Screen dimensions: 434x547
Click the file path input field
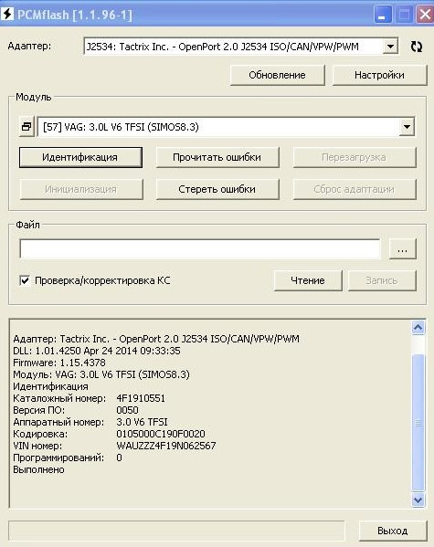200,249
